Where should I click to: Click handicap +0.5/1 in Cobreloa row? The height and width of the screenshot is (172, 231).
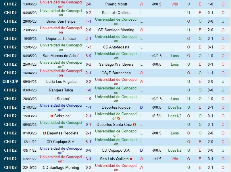coord(156,116)
